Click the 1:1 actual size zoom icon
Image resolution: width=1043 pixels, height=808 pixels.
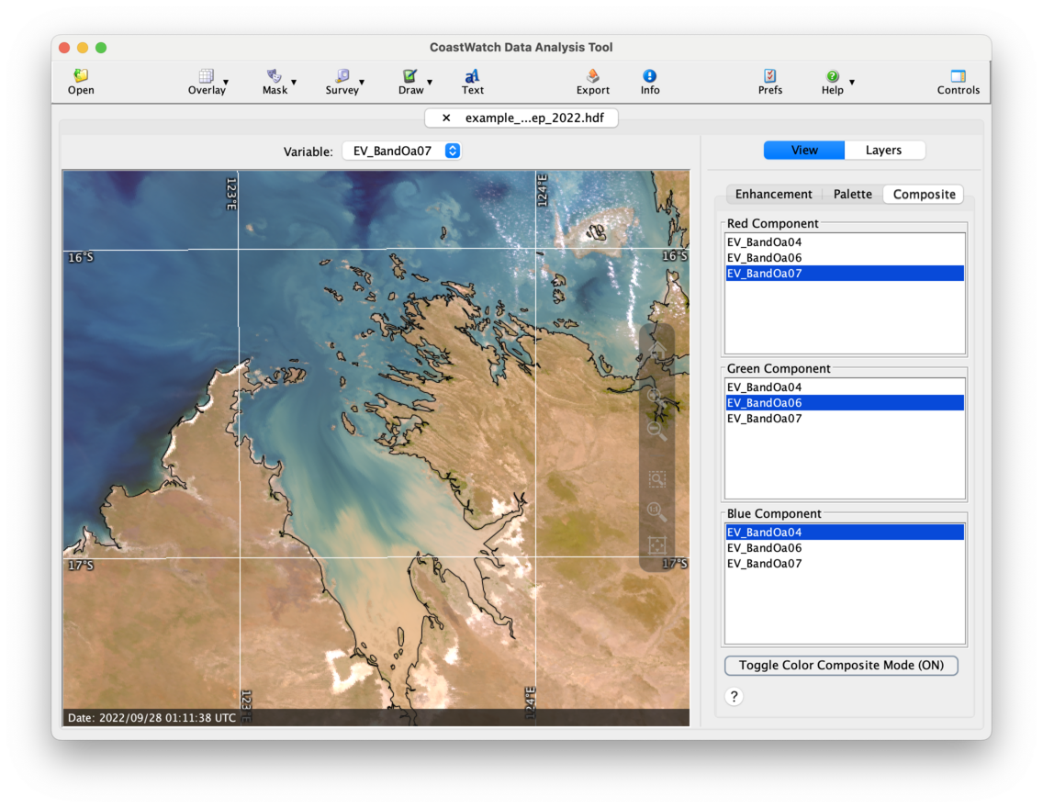pos(657,511)
